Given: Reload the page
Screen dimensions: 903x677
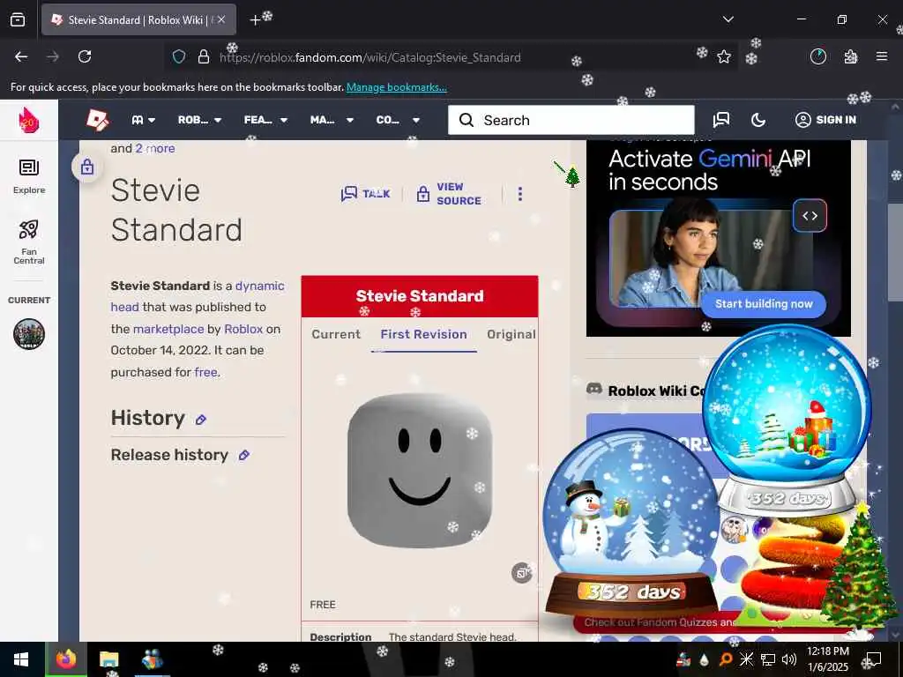Looking at the screenshot, I should click(85, 56).
